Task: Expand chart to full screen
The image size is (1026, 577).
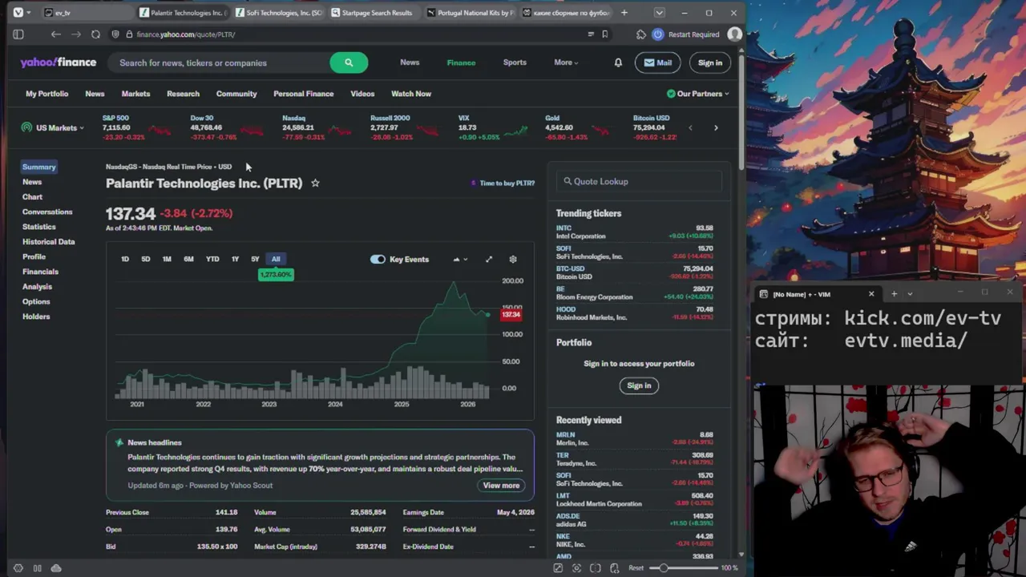Action: (489, 259)
